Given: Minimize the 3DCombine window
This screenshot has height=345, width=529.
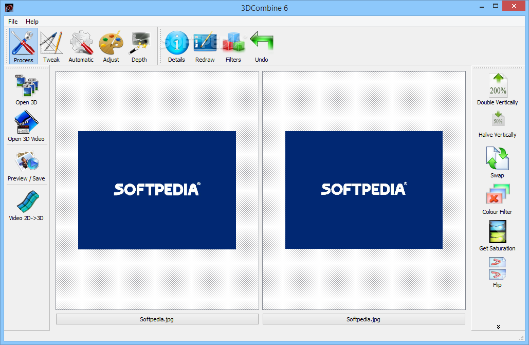Looking at the screenshot, I should [x=481, y=6].
